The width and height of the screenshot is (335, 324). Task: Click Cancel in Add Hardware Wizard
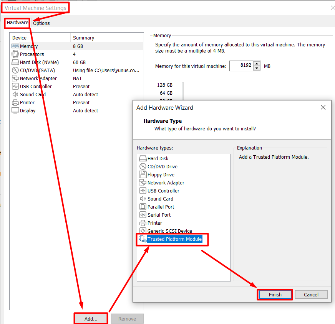tap(311, 294)
